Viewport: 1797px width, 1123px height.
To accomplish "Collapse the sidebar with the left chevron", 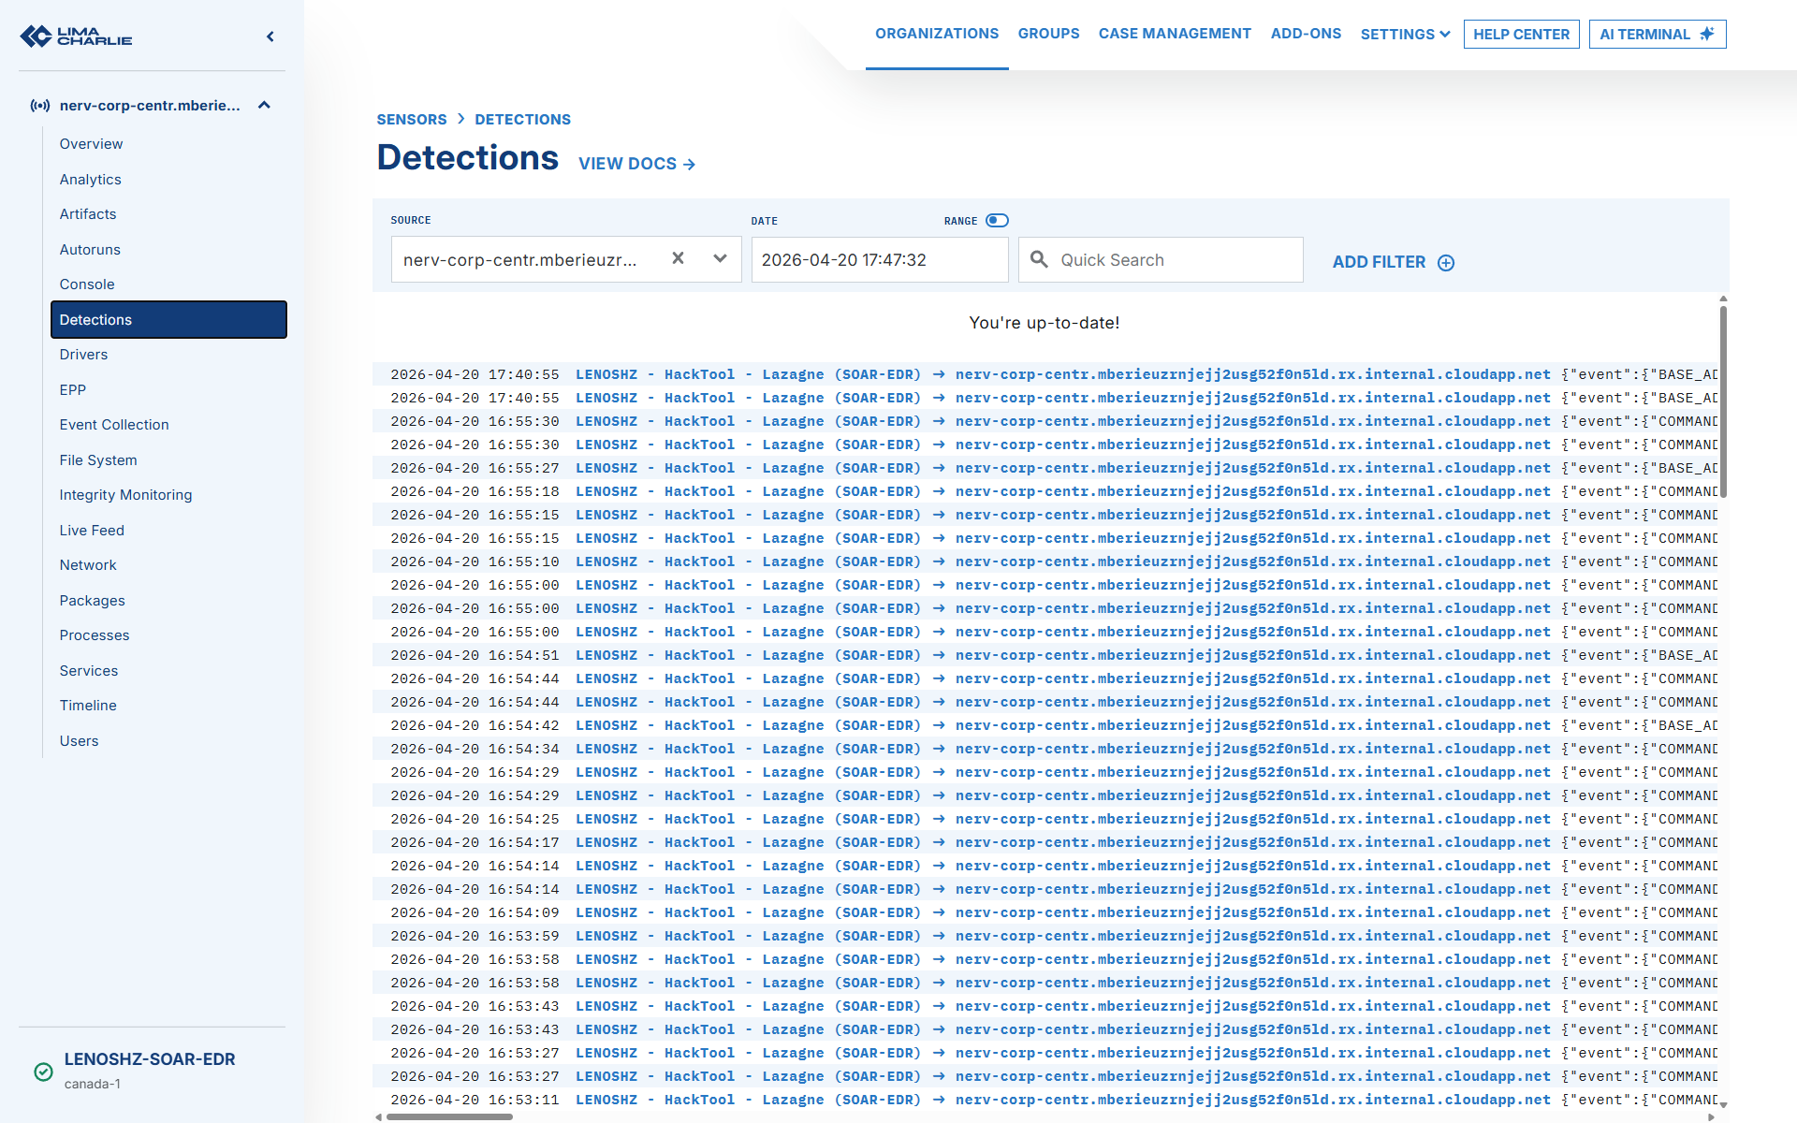I will (x=270, y=36).
